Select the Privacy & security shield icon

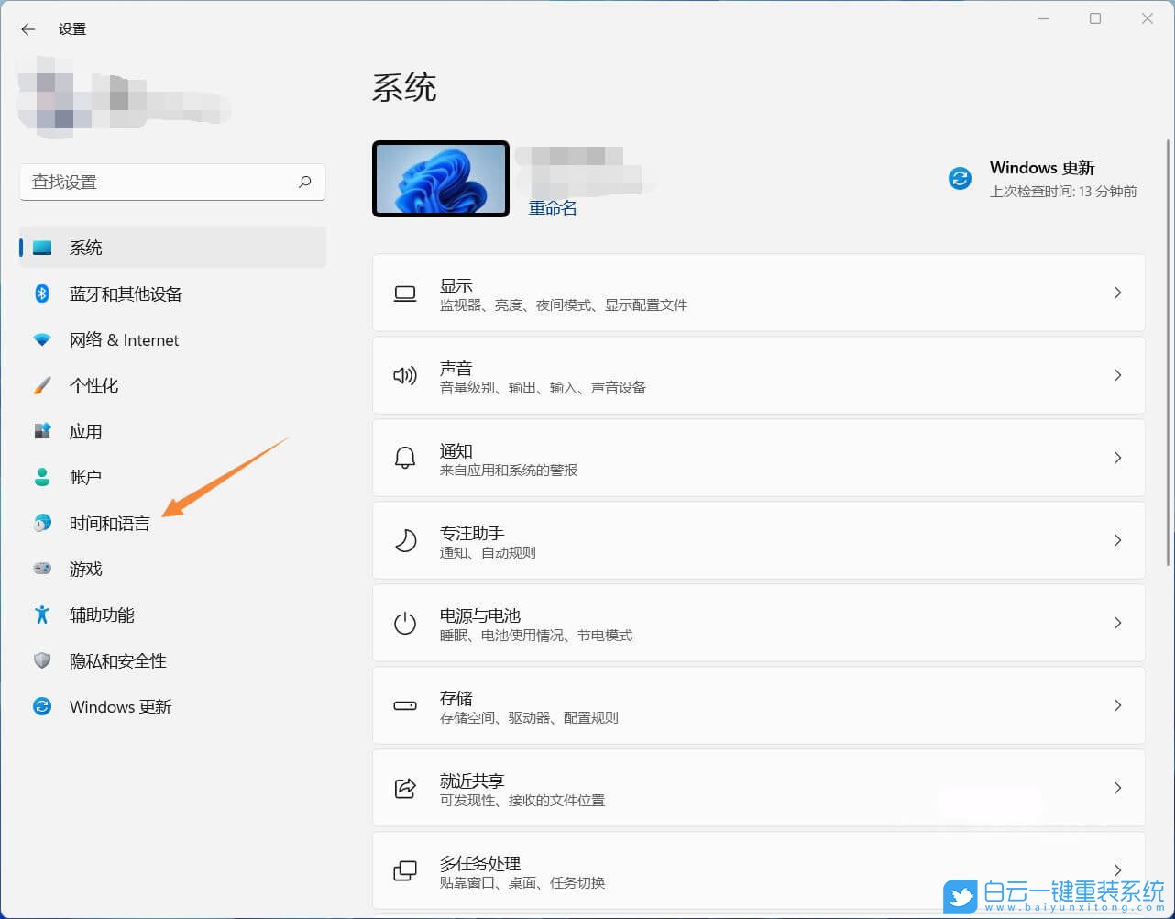pyautogui.click(x=42, y=660)
